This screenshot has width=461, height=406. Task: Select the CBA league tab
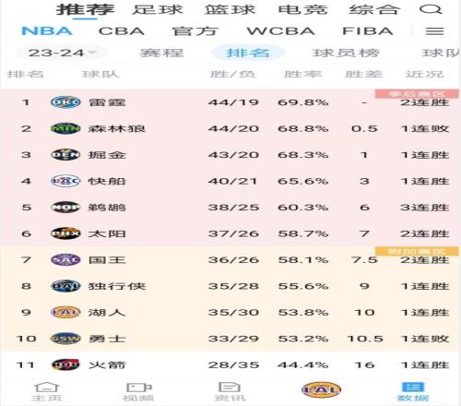[x=122, y=31]
